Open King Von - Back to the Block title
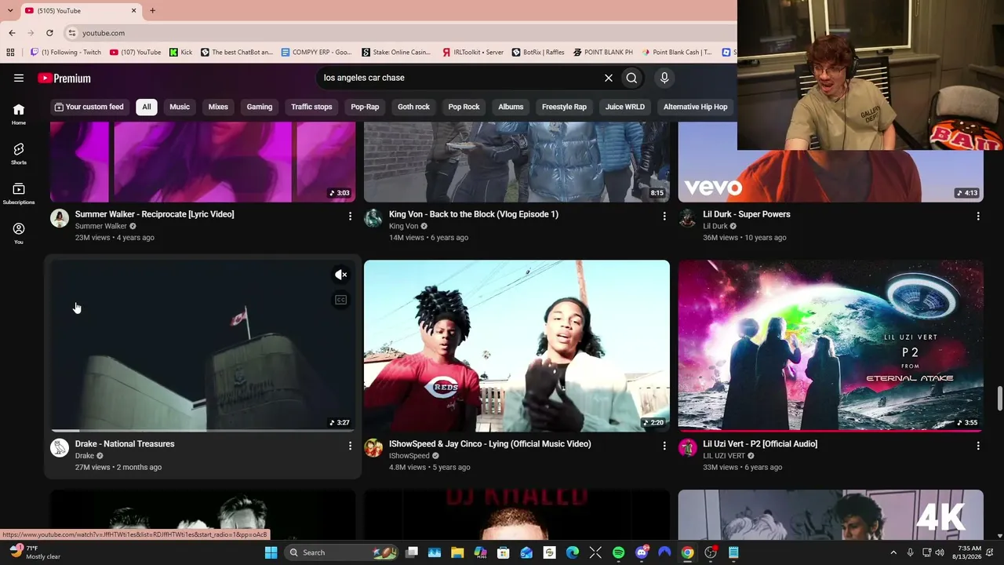1004x565 pixels. point(474,214)
